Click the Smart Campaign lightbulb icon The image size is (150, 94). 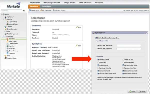click(x=5, y=29)
